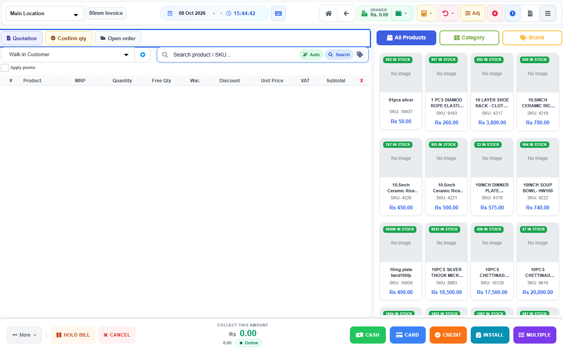Pay with CASH button
This screenshot has height=351, width=563.
(x=368, y=335)
